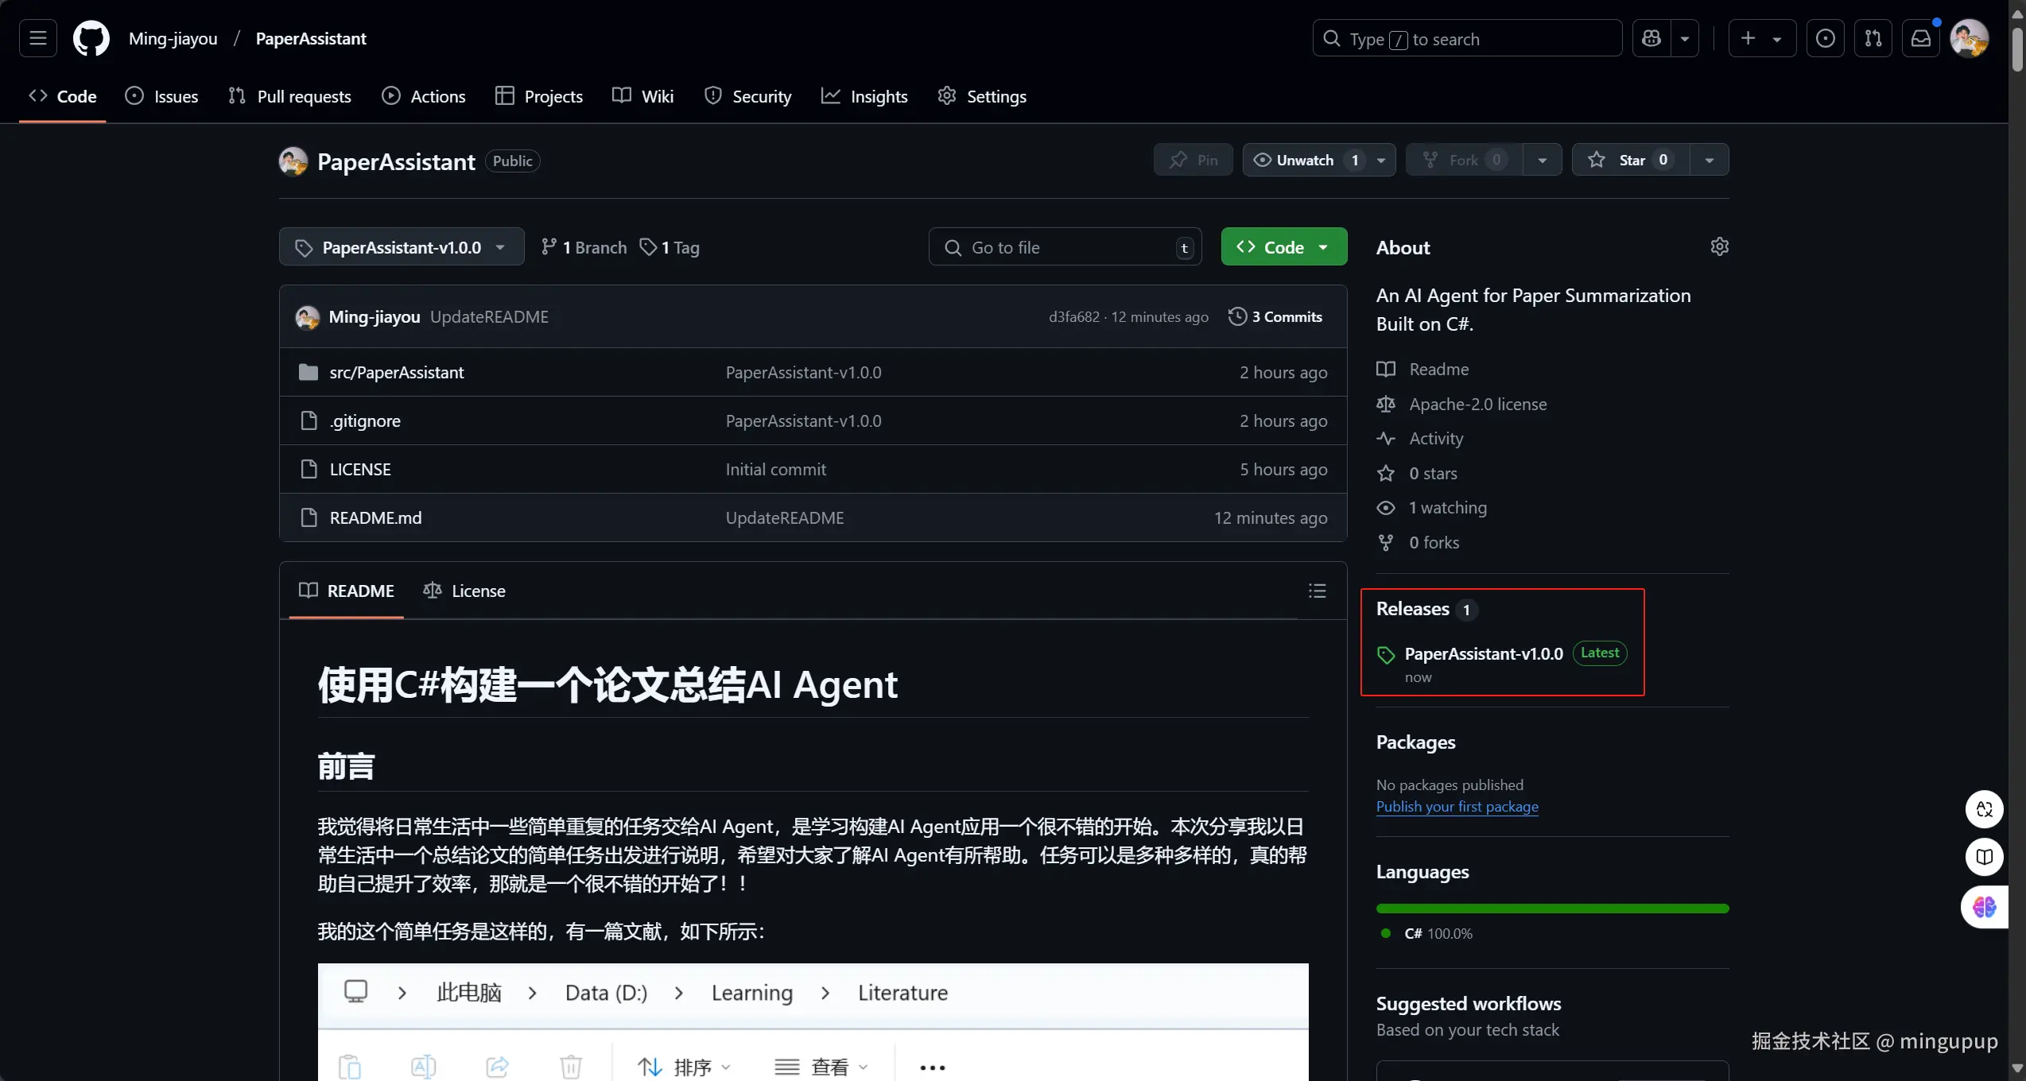This screenshot has width=2026, height=1081.
Task: Open the GitHub homepage logo
Action: tap(91, 38)
